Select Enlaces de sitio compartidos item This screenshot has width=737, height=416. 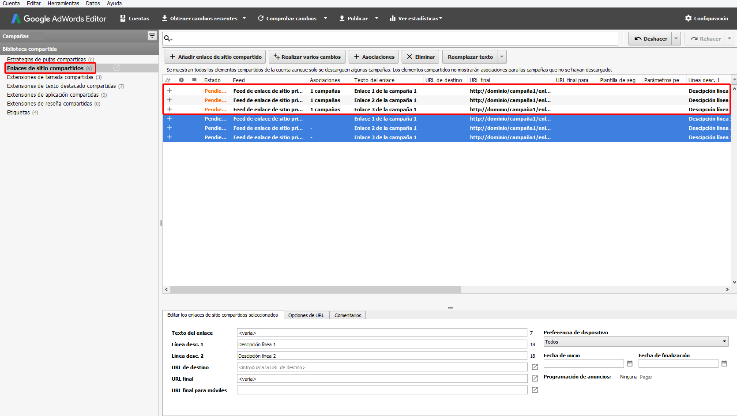point(45,68)
